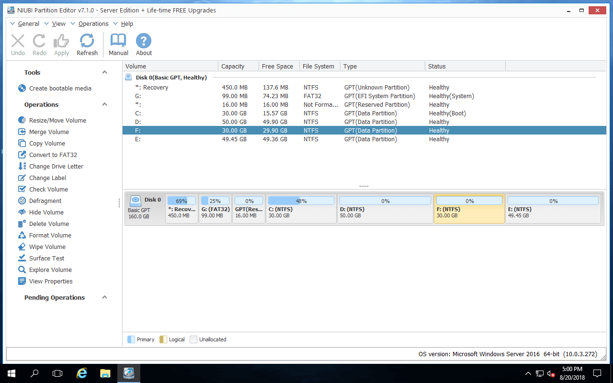Screen dimensions: 613x383
Task: Open the Manual book icon
Action: click(118, 41)
